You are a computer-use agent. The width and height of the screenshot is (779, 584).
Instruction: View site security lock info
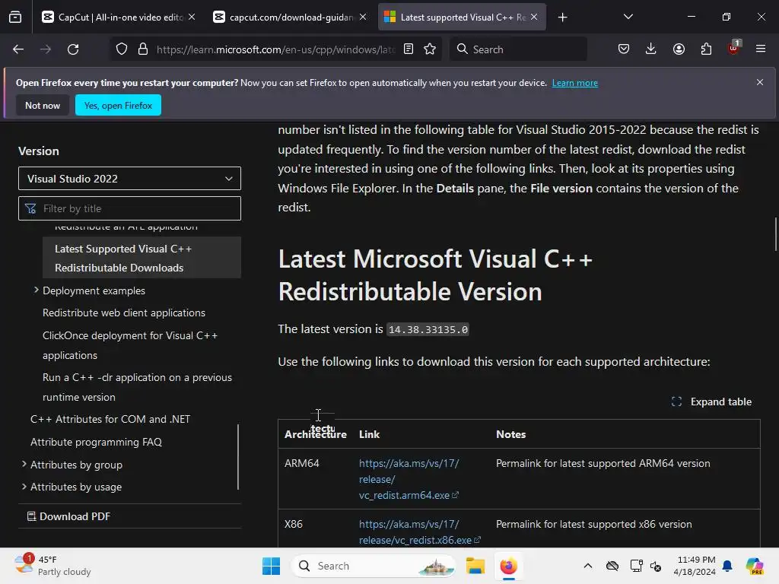143,49
